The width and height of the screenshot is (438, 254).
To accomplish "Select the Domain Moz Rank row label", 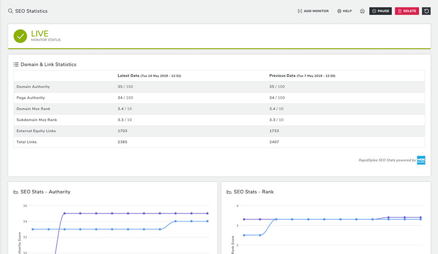I will click(33, 109).
